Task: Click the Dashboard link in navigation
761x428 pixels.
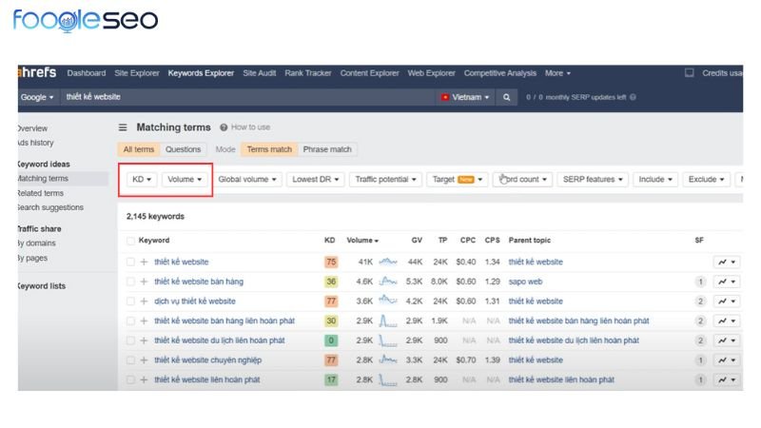Action: pyautogui.click(x=87, y=73)
